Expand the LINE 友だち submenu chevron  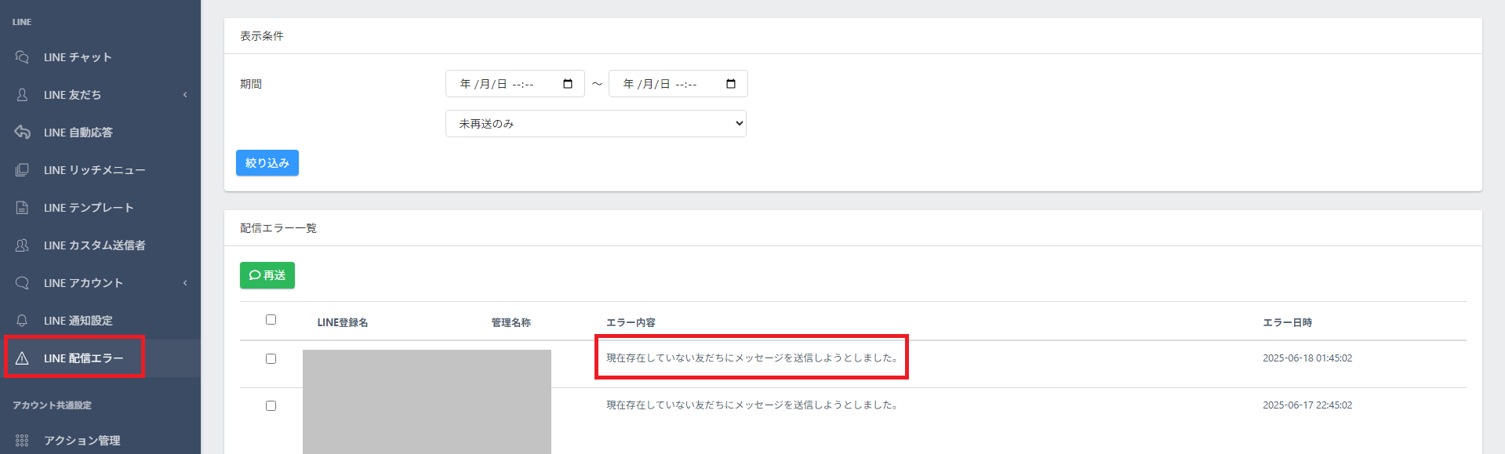click(185, 95)
